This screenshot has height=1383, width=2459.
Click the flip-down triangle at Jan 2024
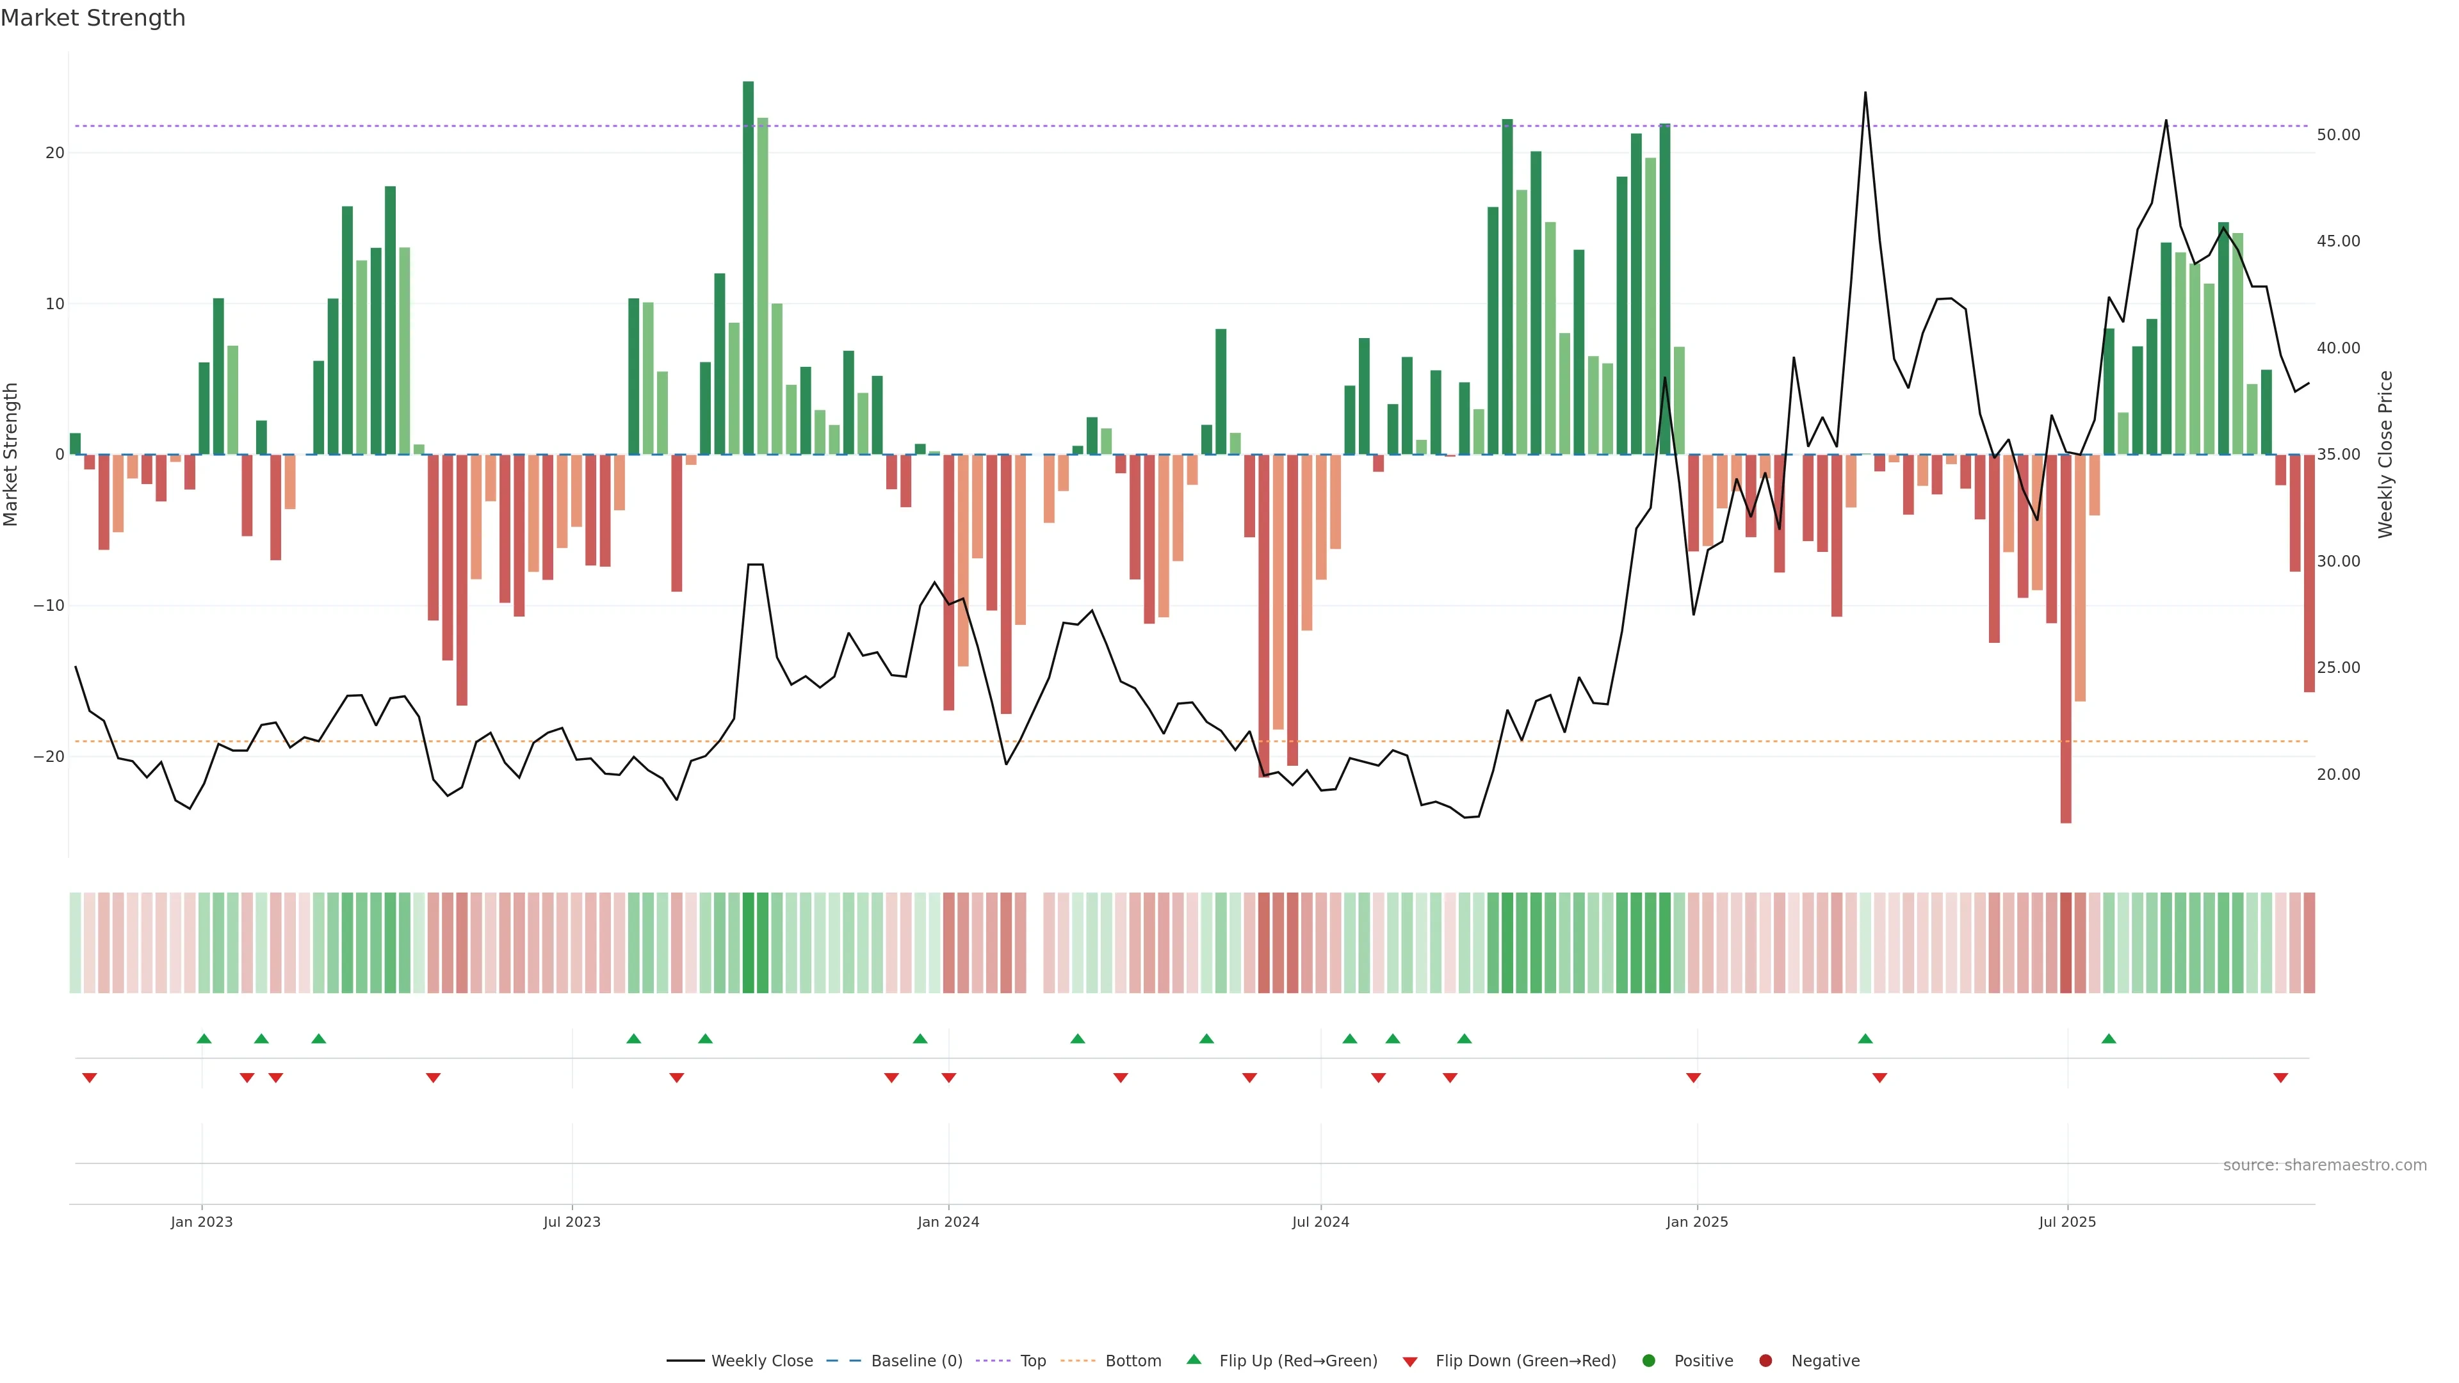[x=949, y=1078]
